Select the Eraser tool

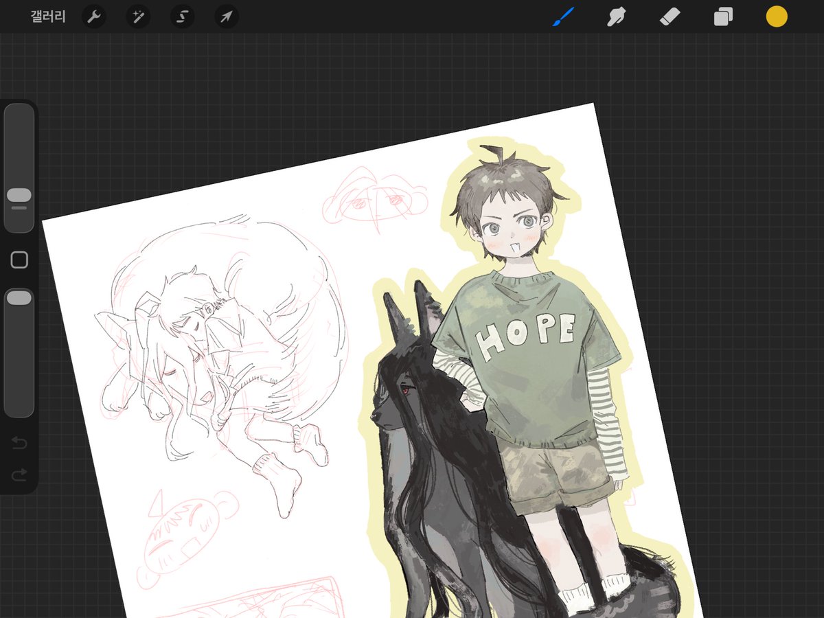click(669, 16)
